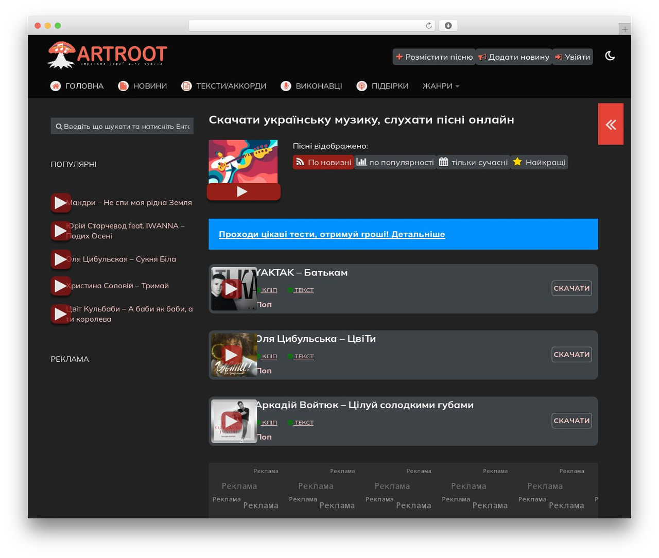This screenshot has height=558, width=659.
Task: Click СКАЧАТИ for Аркадій Войтюк song
Action: pos(571,421)
